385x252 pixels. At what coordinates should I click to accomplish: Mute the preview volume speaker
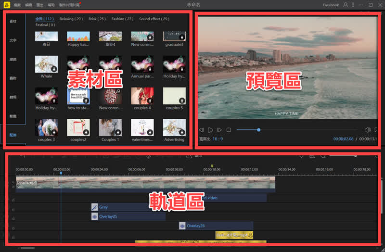pos(368,130)
